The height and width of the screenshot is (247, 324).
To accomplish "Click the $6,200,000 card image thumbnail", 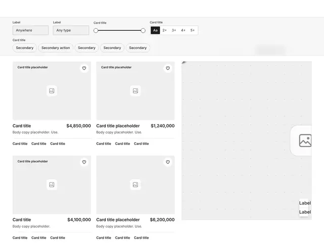I will pyautogui.click(x=135, y=185).
